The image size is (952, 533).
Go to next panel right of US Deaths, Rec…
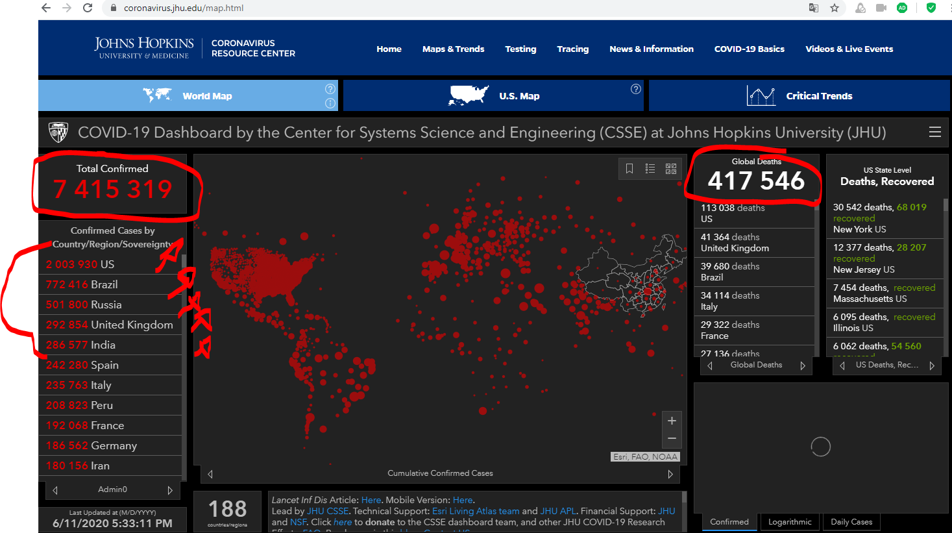tap(932, 366)
